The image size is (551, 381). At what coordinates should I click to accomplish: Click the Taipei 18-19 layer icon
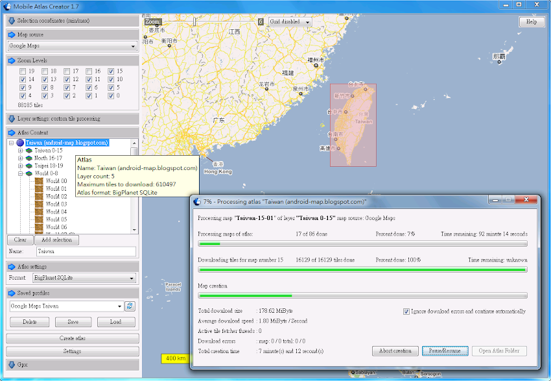pos(29,166)
